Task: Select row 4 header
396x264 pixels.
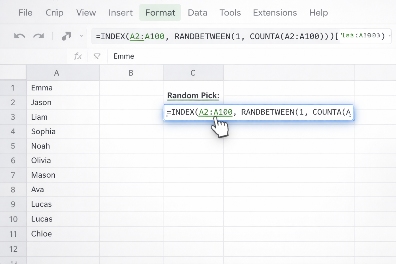Action: pos(13,131)
